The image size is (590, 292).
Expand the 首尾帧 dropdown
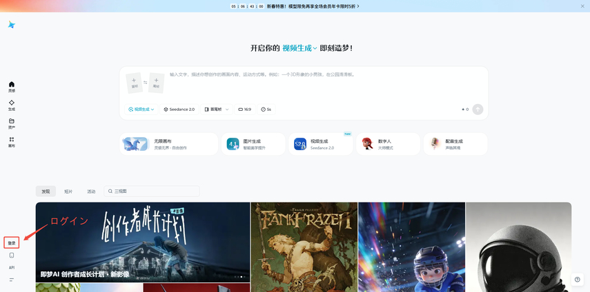pyautogui.click(x=217, y=109)
